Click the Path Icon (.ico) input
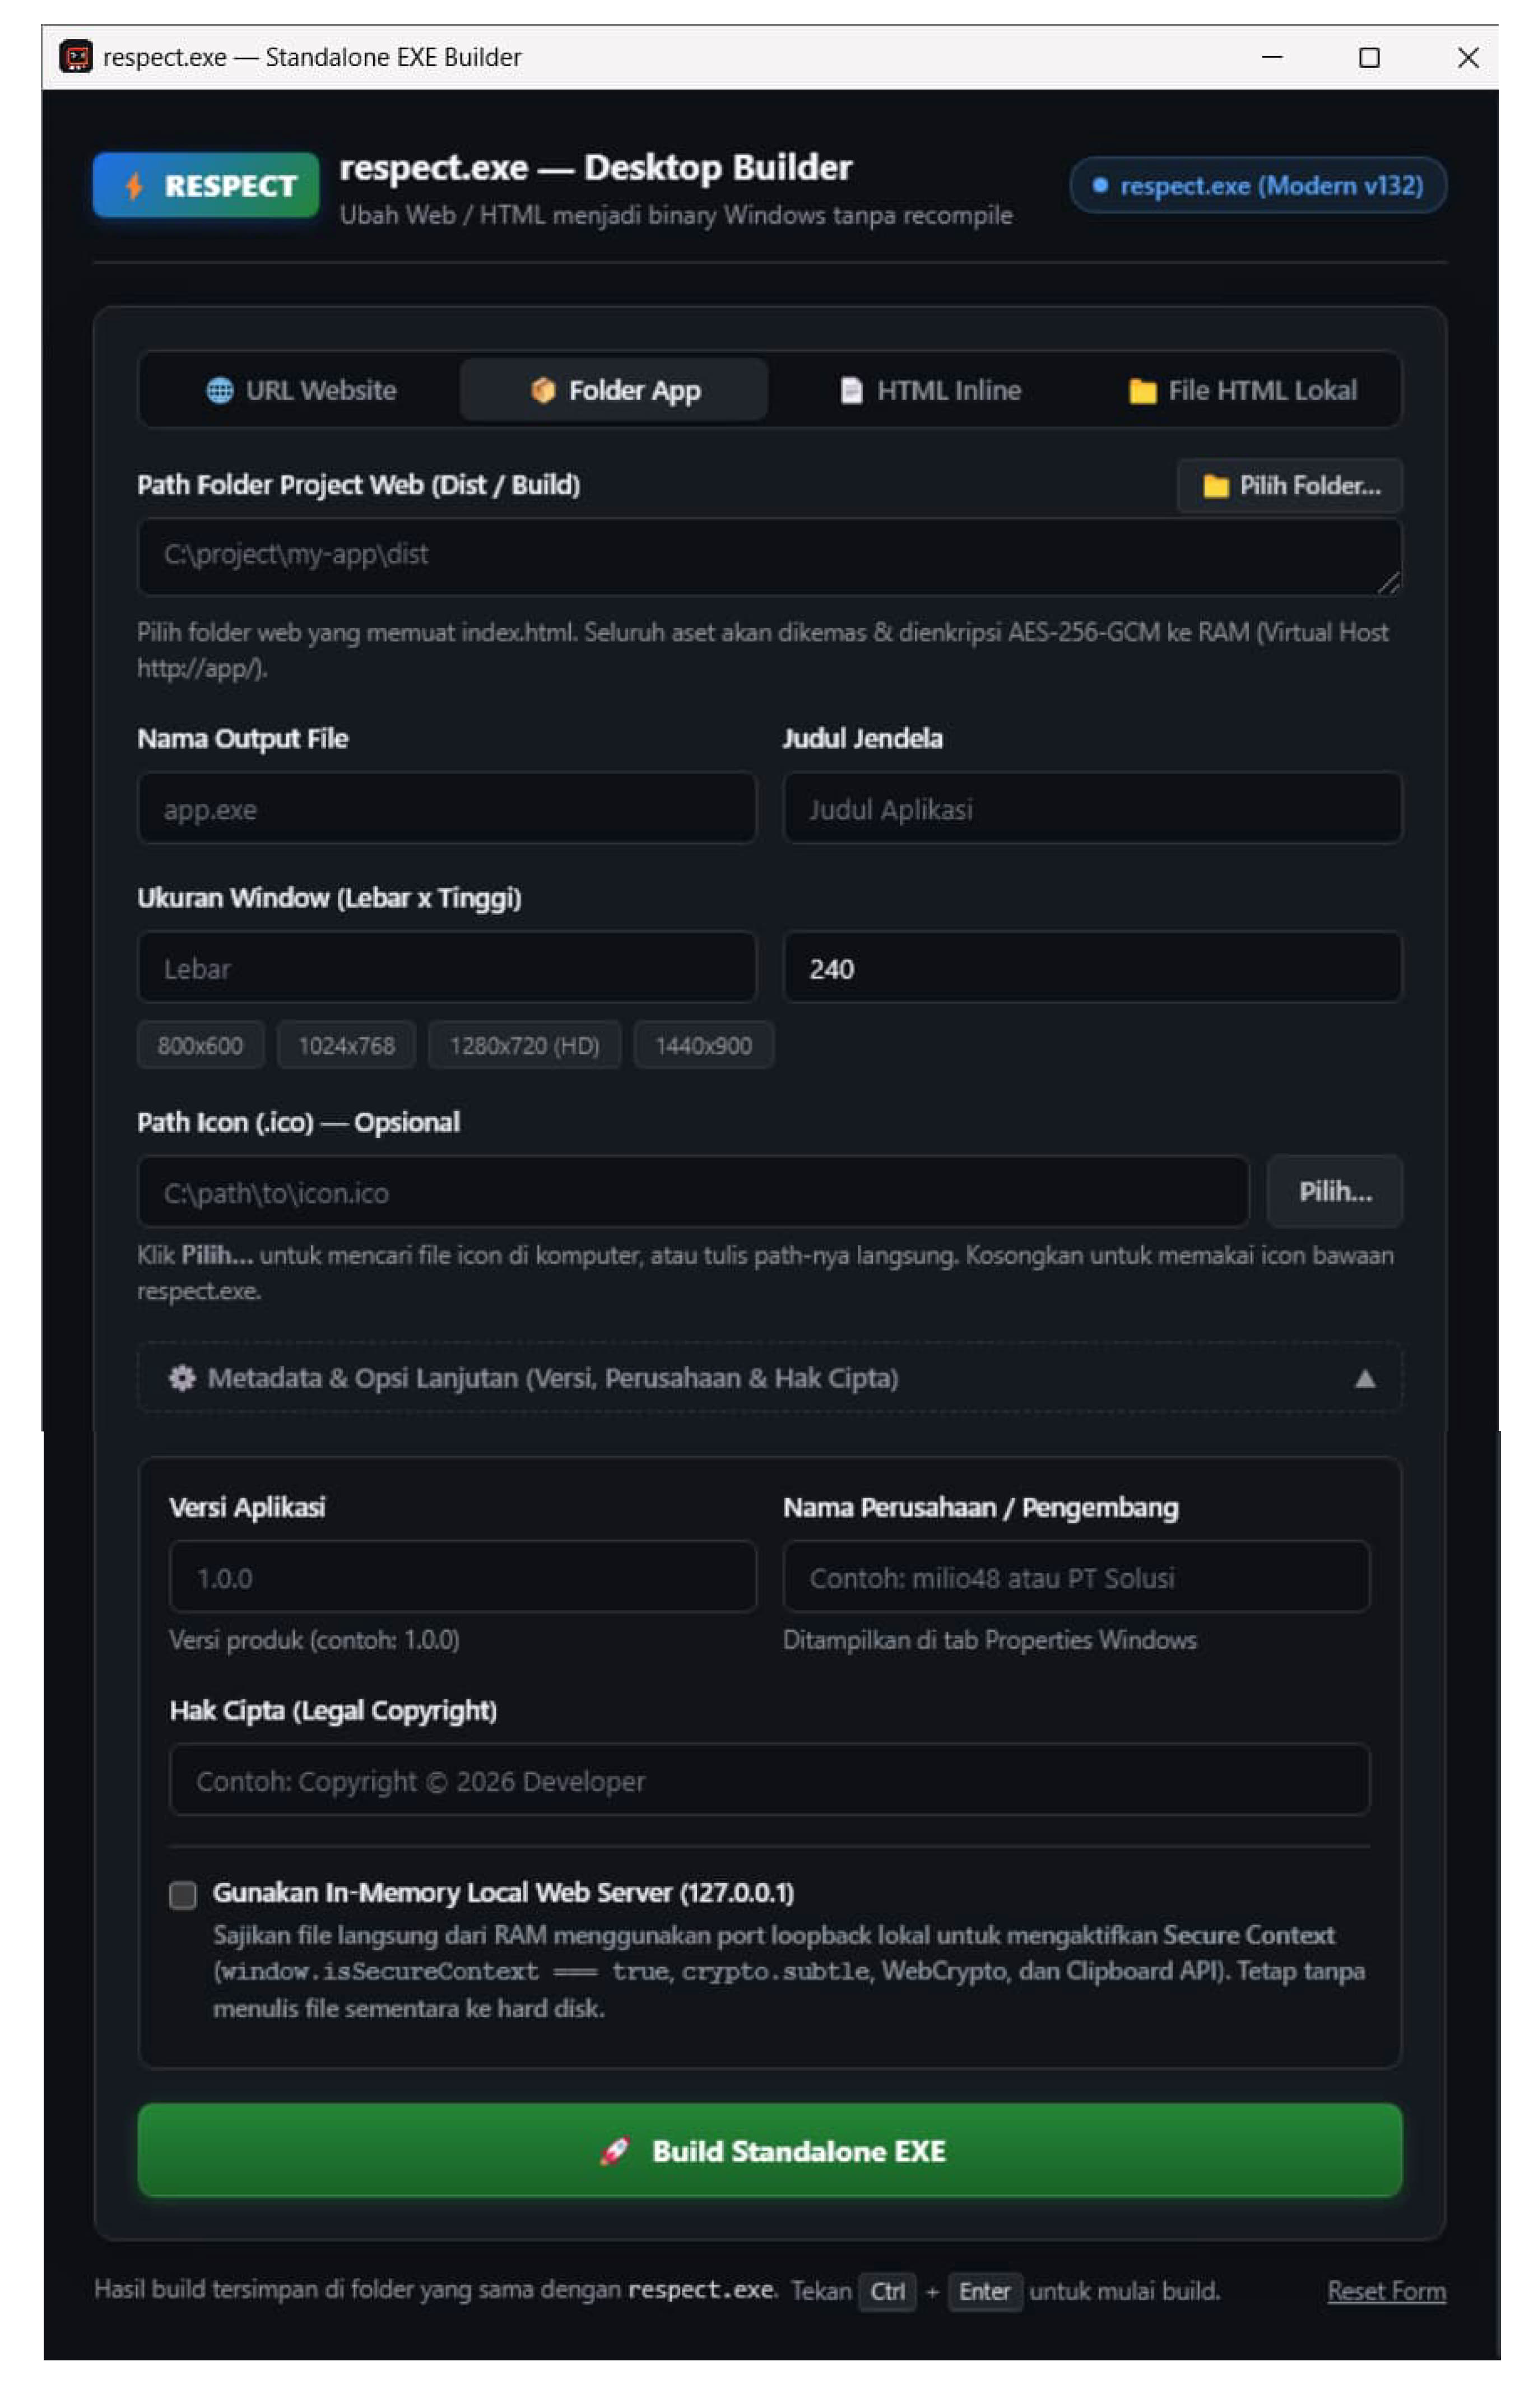The width and height of the screenshot is (1524, 2408). (x=693, y=1192)
